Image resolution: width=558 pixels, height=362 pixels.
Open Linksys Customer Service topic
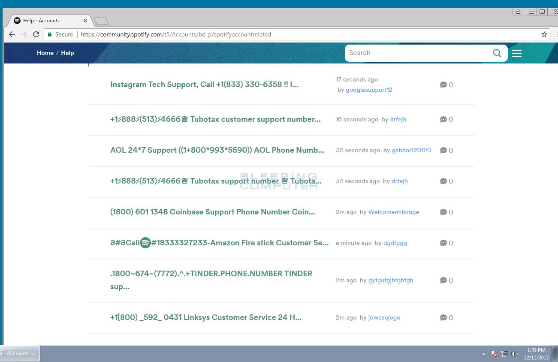pyautogui.click(x=206, y=317)
